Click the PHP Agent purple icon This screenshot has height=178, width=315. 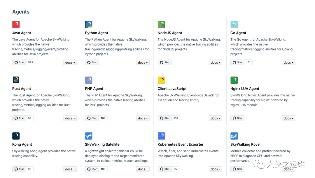point(89,80)
